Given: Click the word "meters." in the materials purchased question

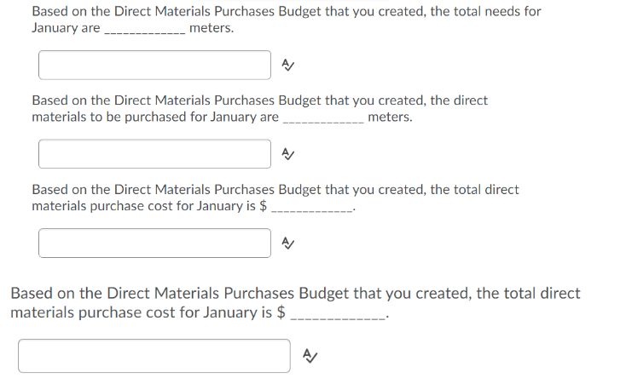Looking at the screenshot, I should [x=390, y=117].
